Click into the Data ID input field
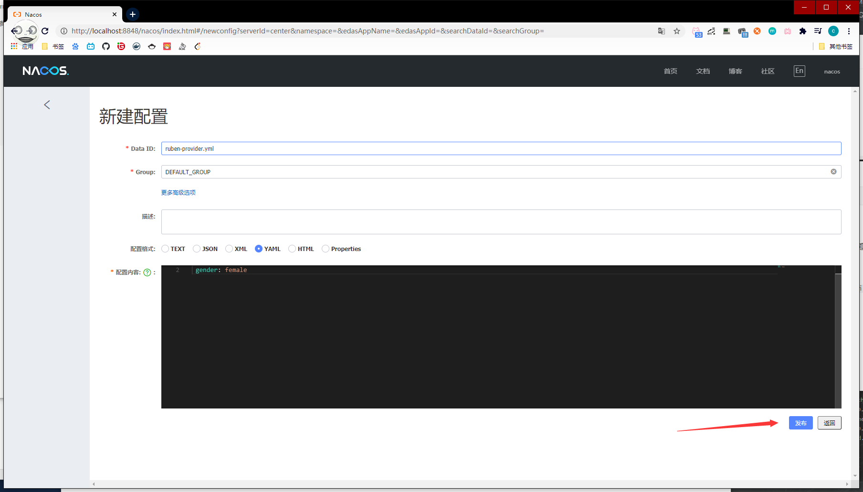 [x=501, y=148]
